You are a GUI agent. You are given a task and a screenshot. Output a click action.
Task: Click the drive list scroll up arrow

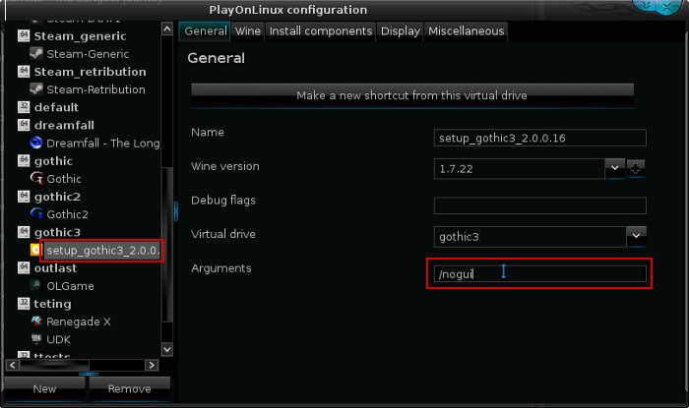(167, 29)
